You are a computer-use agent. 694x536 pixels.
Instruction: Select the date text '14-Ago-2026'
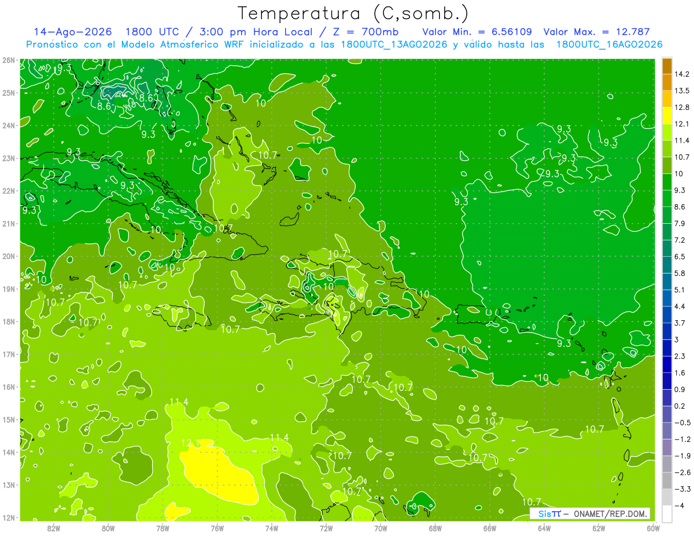[x=72, y=32]
